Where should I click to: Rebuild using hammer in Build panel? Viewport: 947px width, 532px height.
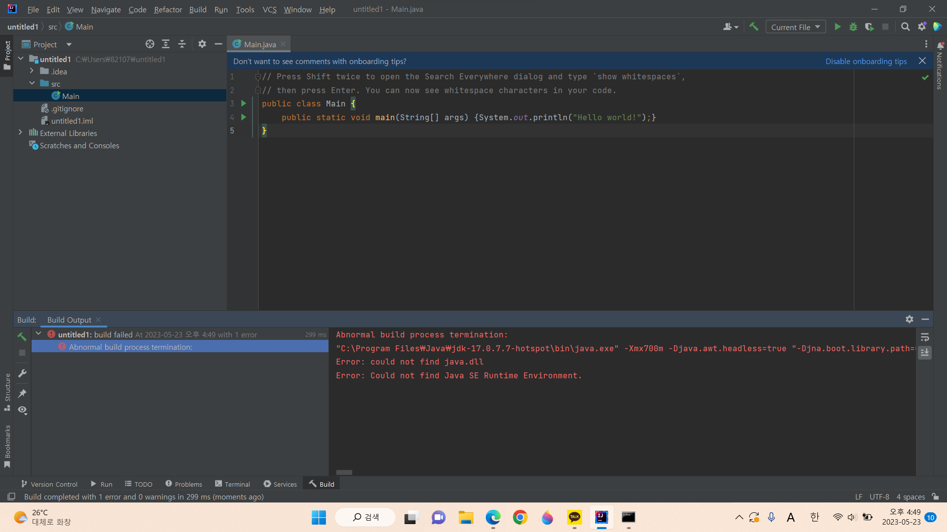point(22,336)
